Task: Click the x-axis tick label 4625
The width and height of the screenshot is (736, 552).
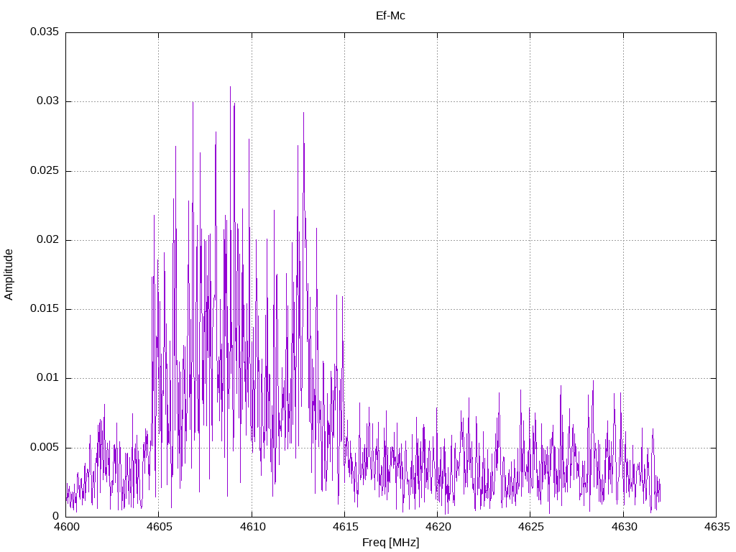Action: pos(531,527)
